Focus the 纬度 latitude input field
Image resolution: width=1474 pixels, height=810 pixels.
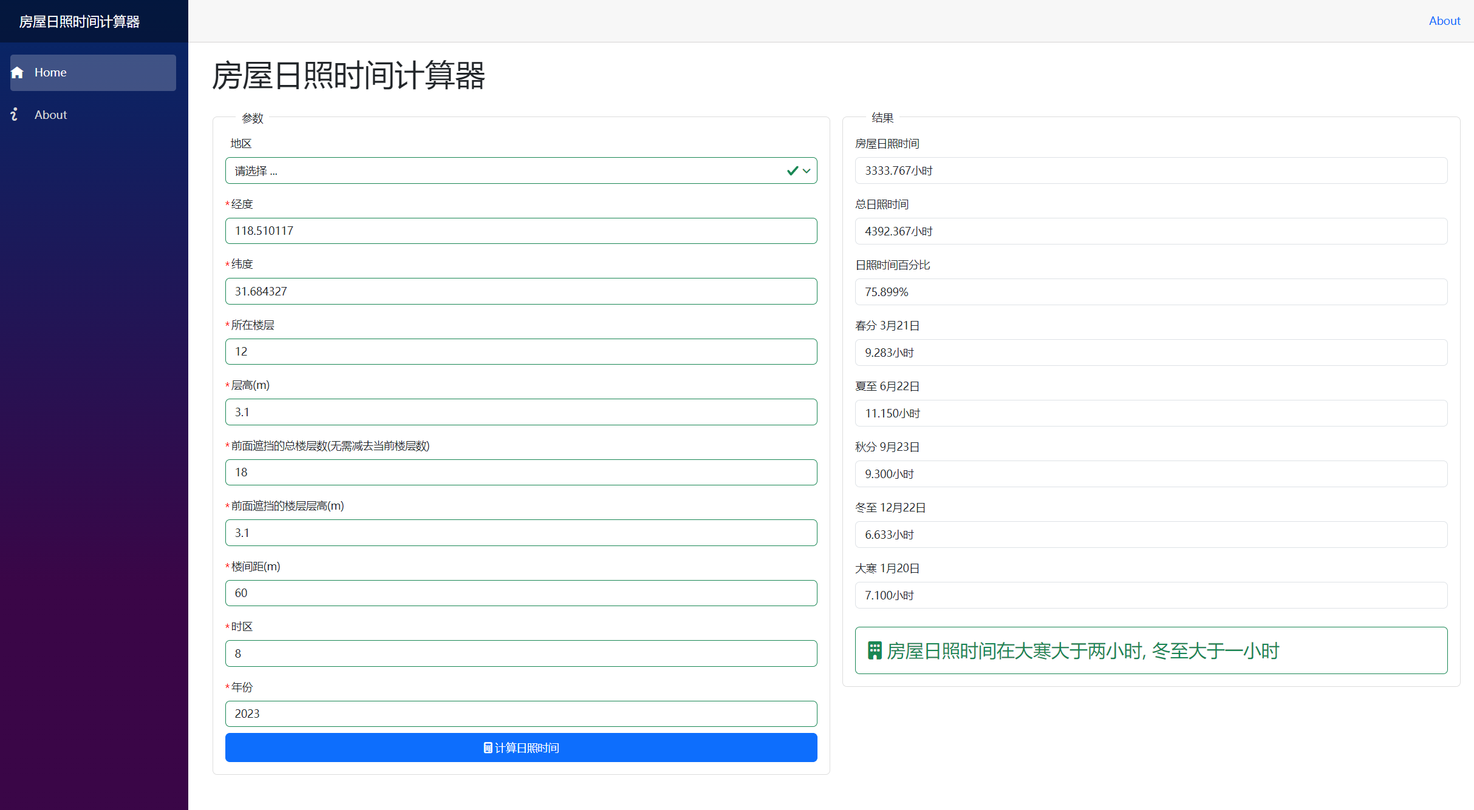click(x=520, y=291)
